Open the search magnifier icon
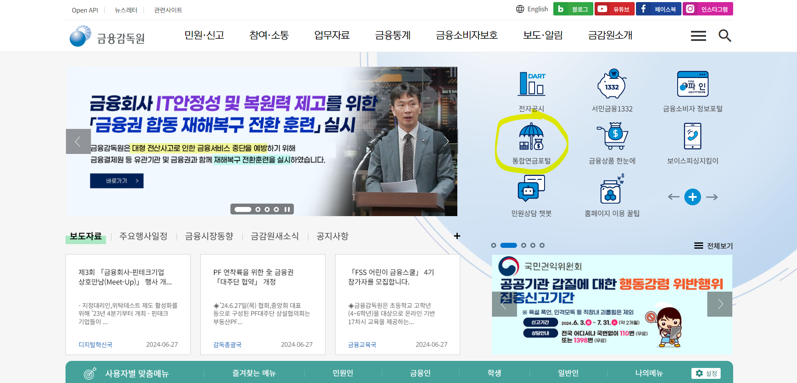This screenshot has width=797, height=383. pyautogui.click(x=725, y=36)
